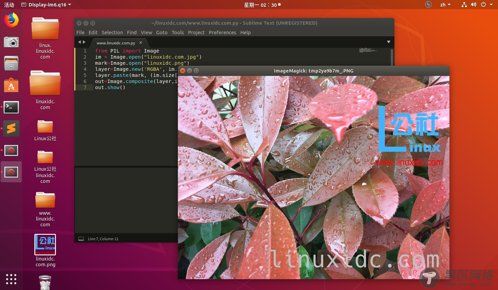
Task: Toggle side panel switcher icon in status bar
Action: [x=81, y=239]
